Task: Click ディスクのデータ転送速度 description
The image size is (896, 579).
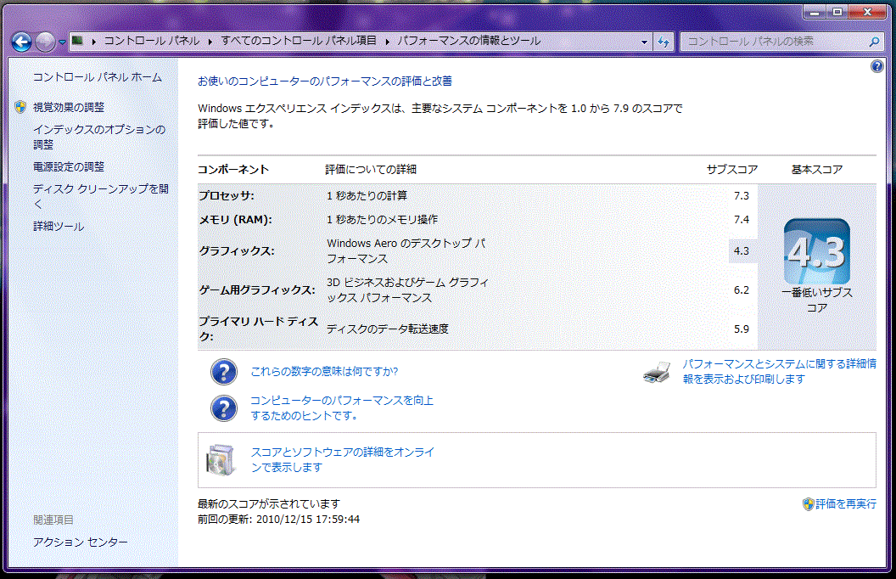Action: coord(388,329)
